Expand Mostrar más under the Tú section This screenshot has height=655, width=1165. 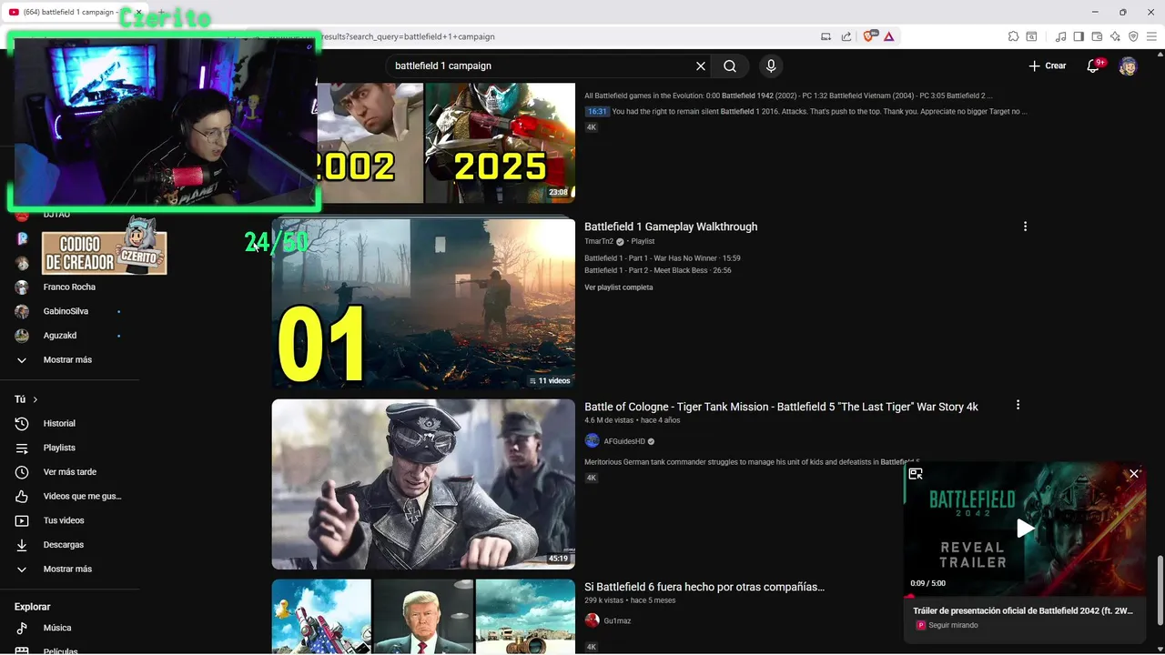(69, 569)
